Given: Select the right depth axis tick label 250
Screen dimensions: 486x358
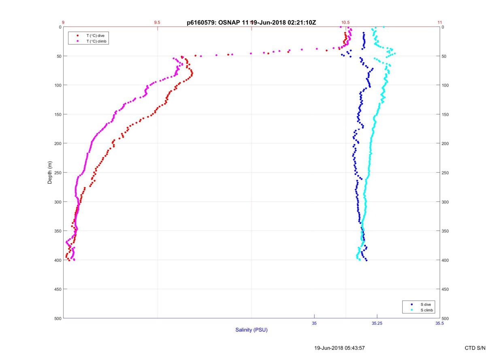Looking at the screenshot, I should point(446,173).
